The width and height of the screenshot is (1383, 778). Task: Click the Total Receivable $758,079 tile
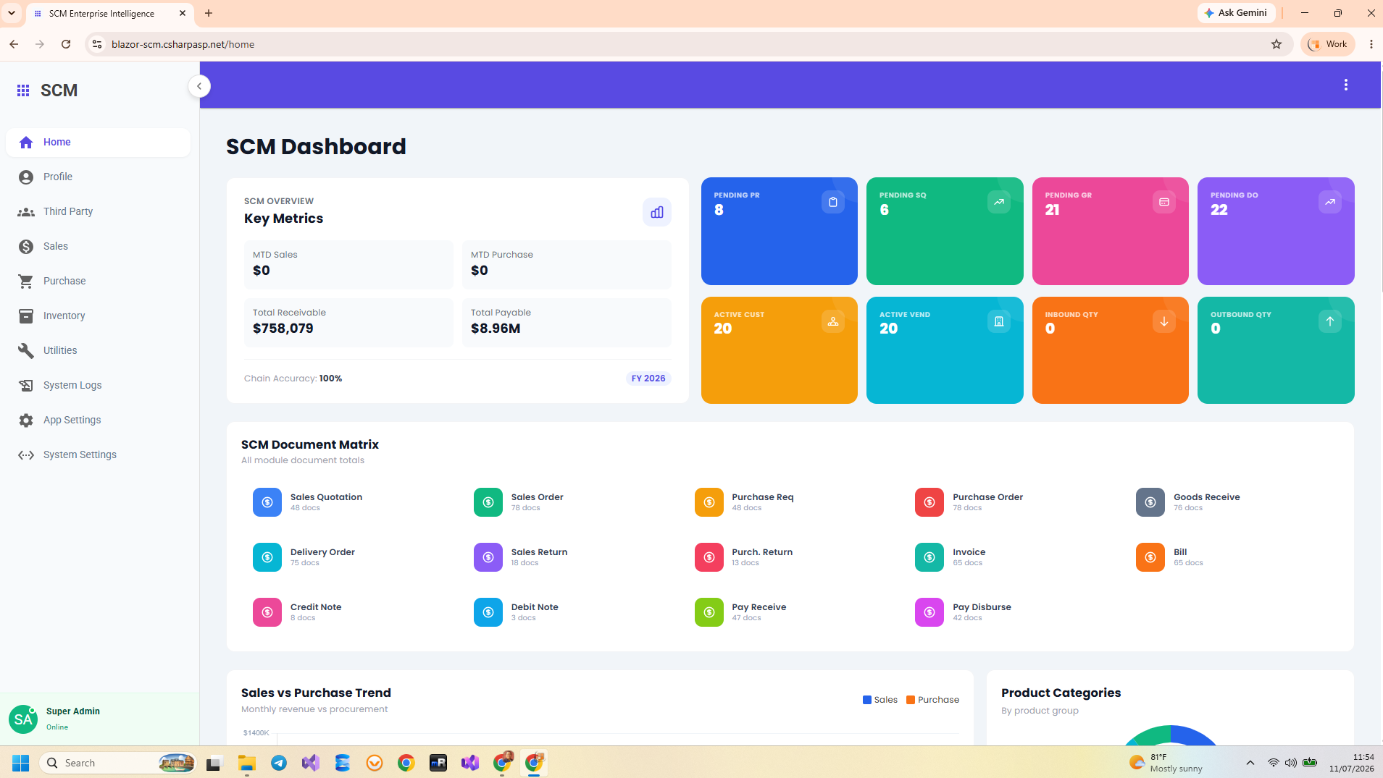pyautogui.click(x=348, y=323)
